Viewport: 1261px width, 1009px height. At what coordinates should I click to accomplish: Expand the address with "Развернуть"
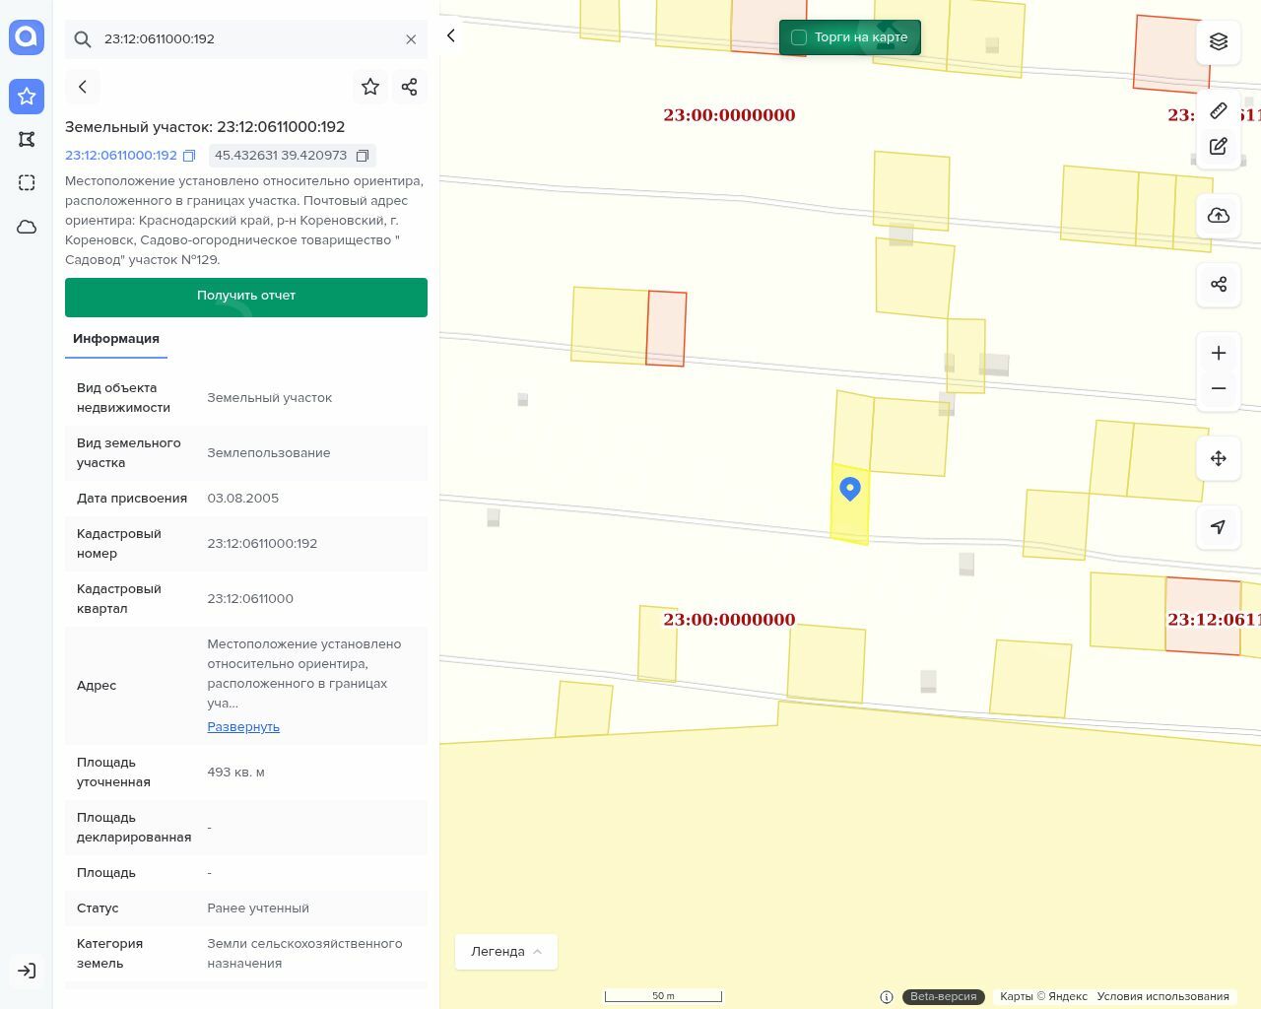coord(243,727)
